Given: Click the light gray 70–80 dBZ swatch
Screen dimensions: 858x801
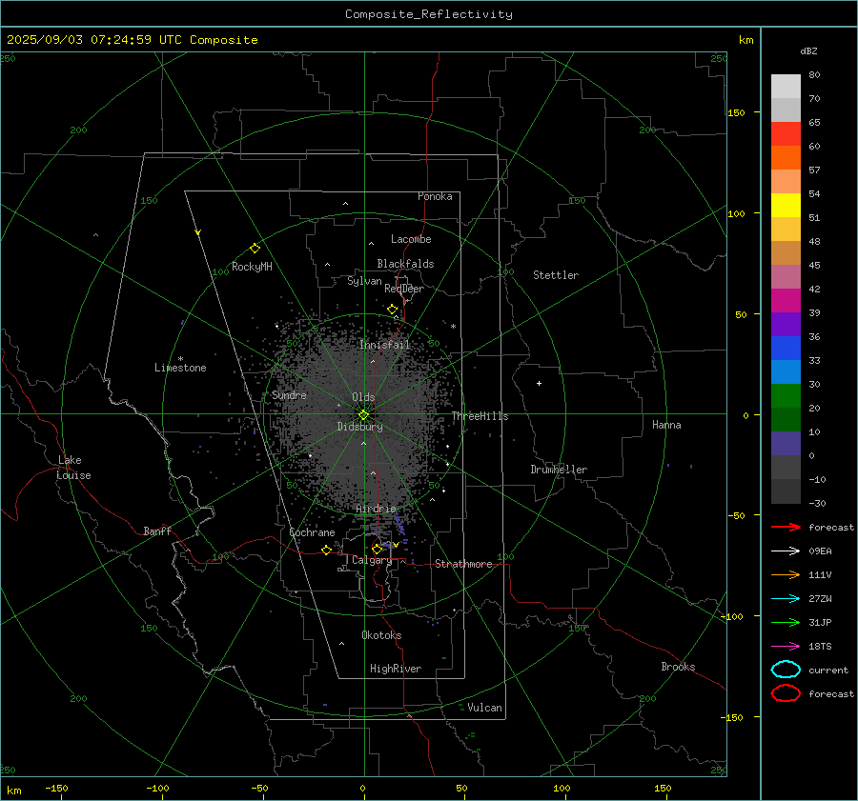Looking at the screenshot, I should 786,87.
